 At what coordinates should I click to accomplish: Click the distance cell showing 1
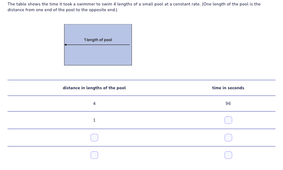94,120
